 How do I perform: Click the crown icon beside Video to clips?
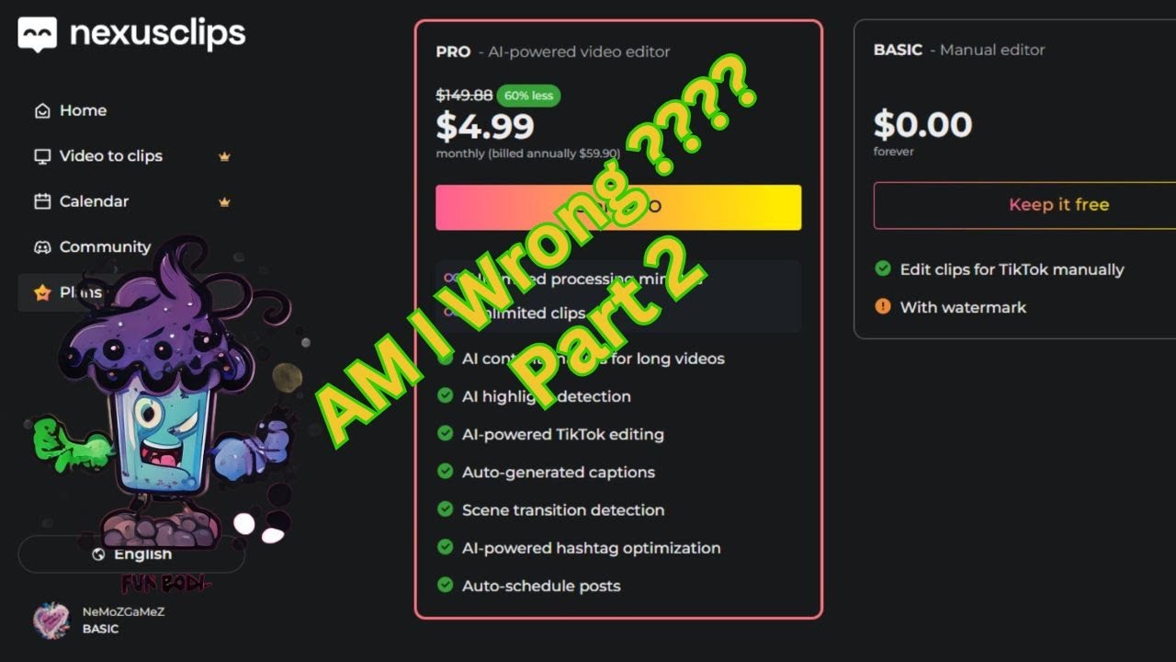224,156
